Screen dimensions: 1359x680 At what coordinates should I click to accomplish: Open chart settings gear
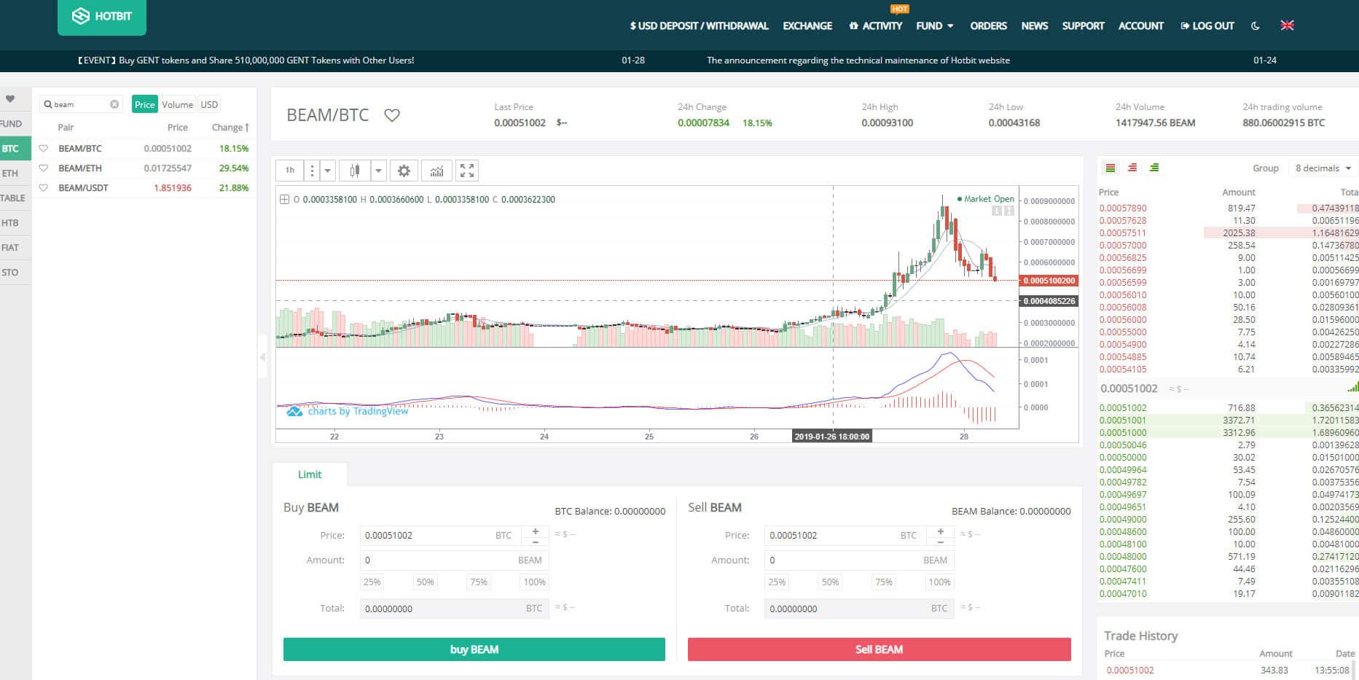click(404, 171)
